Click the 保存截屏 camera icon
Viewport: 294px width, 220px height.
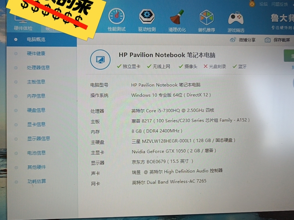268,40
